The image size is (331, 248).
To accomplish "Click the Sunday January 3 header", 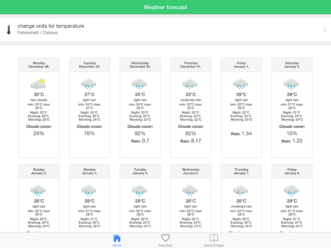I will coord(39,171).
